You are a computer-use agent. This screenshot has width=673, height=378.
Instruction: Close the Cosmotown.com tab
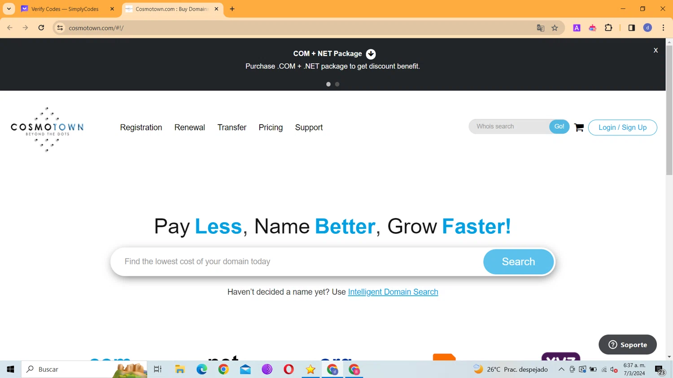(x=216, y=9)
